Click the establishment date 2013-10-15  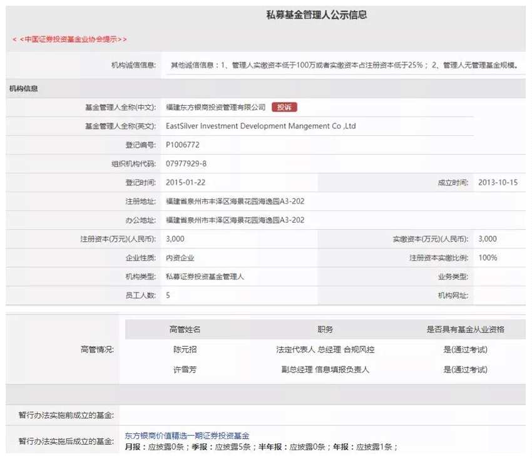click(498, 183)
